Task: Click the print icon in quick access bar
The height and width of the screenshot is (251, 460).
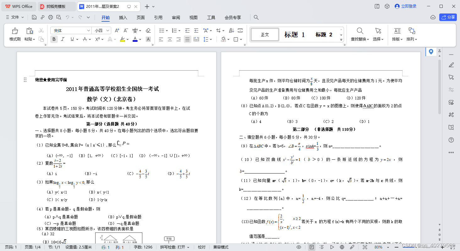Action: pyautogui.click(x=50, y=17)
